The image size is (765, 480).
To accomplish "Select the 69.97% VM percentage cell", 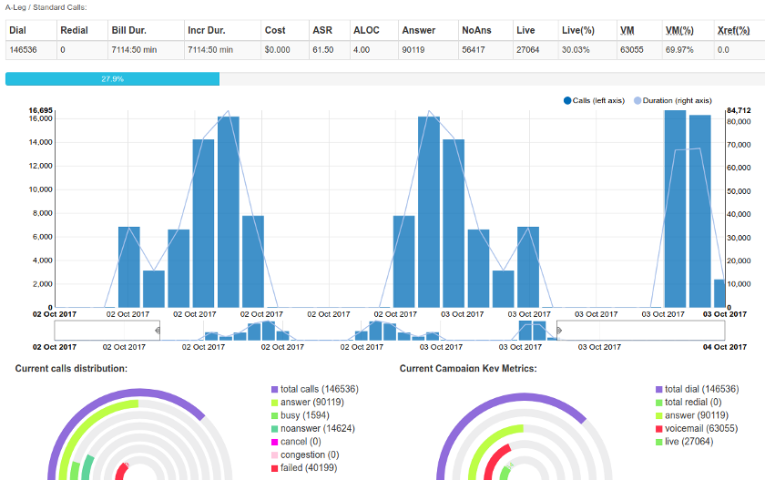I will pos(688,50).
